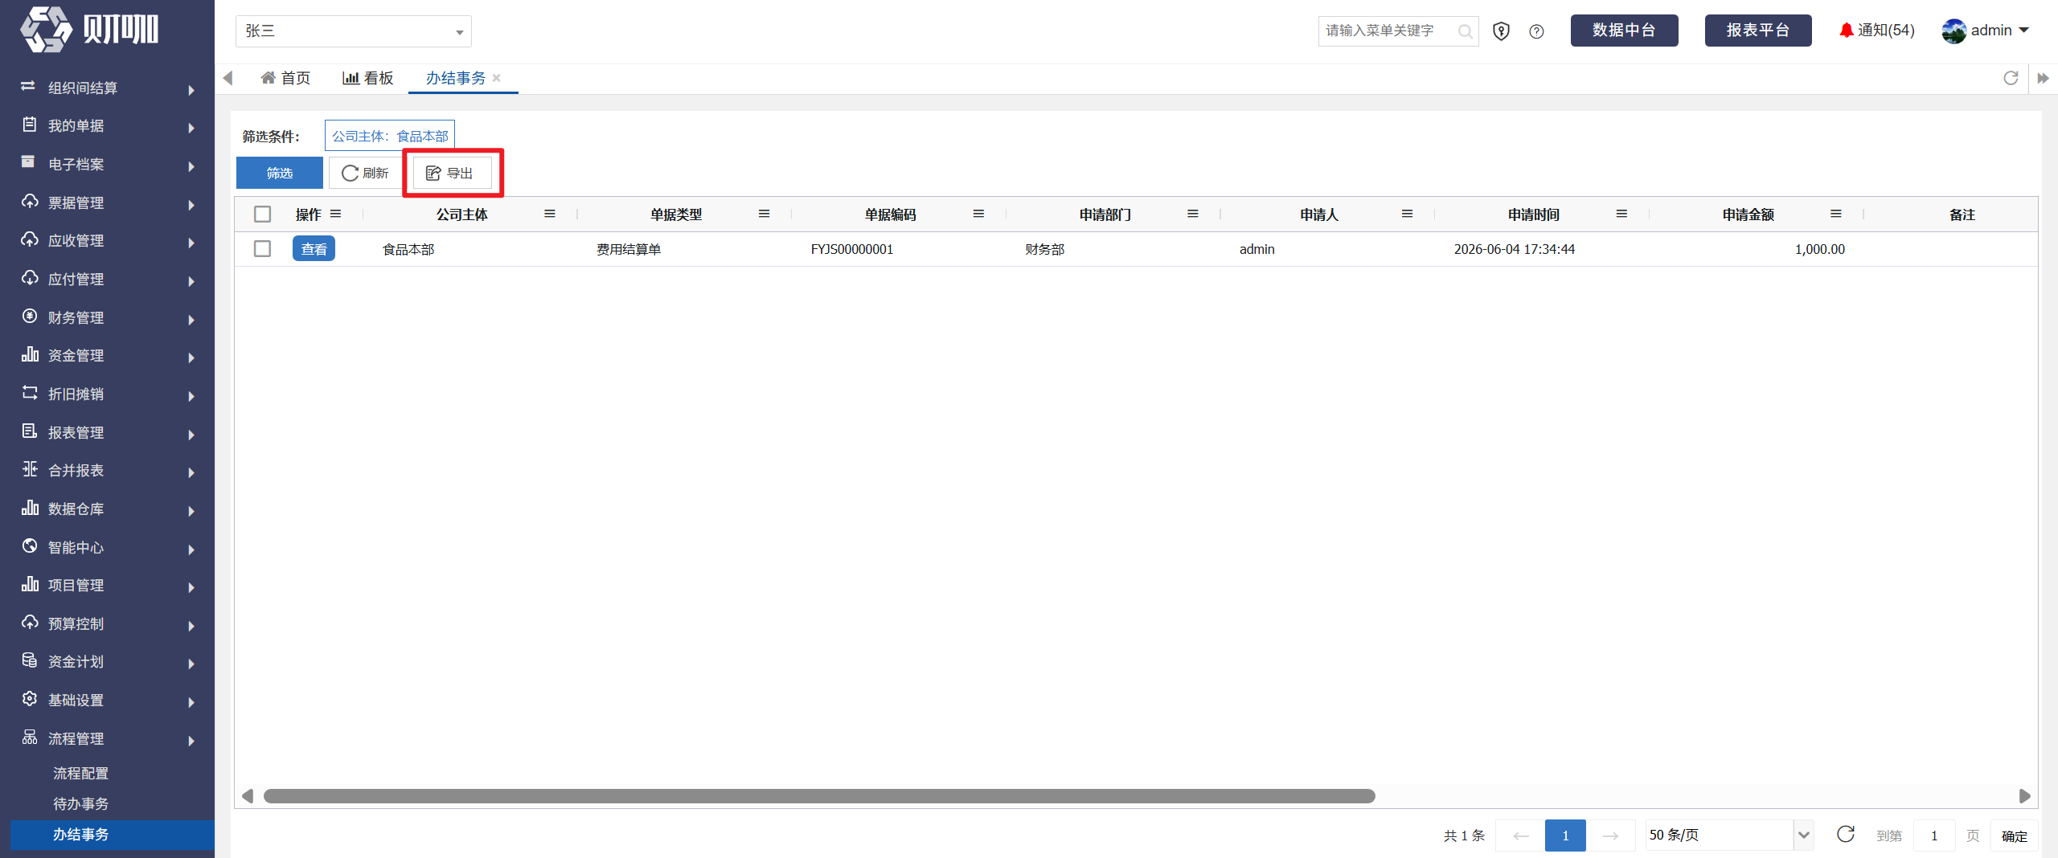2058x858 pixels.
Task: Open column menu icon for 公司主体
Action: coord(550,214)
